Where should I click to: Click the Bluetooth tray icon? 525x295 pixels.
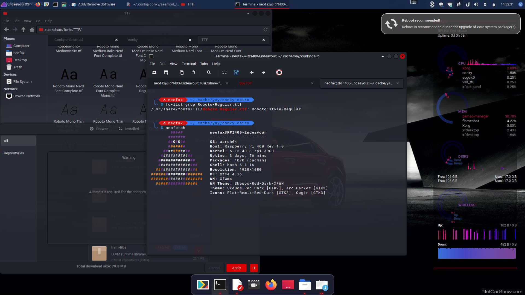point(432,4)
